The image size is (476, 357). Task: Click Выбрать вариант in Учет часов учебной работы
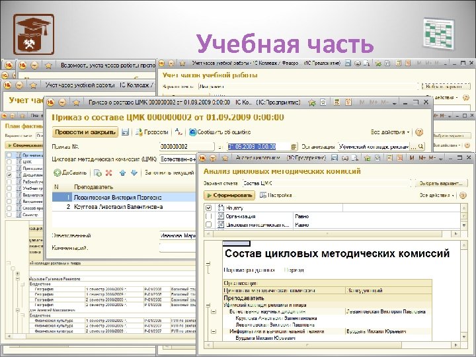(x=446, y=87)
